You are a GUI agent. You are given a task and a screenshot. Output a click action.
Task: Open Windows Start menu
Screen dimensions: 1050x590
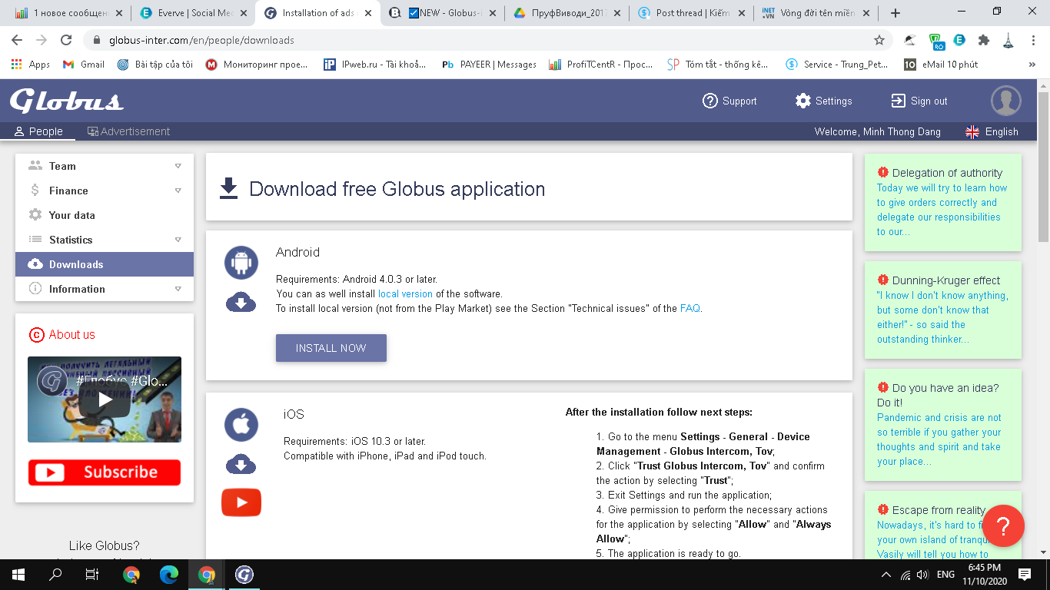point(18,574)
